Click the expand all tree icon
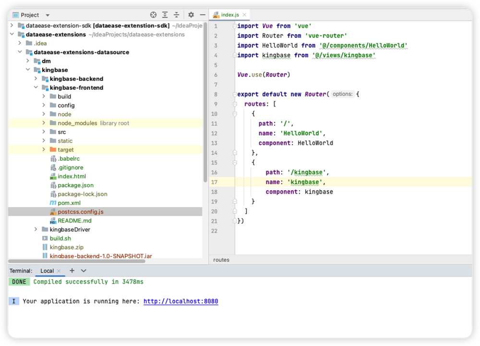480x346 pixels. [165, 15]
